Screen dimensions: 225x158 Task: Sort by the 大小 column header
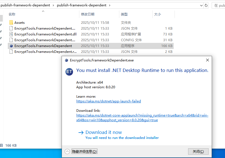click(x=158, y=14)
